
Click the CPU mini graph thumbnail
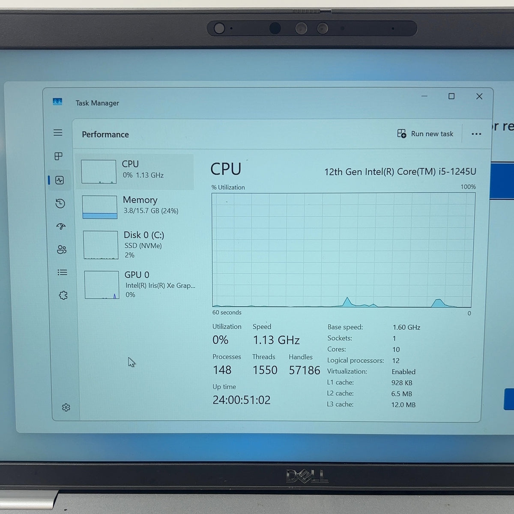(99, 172)
